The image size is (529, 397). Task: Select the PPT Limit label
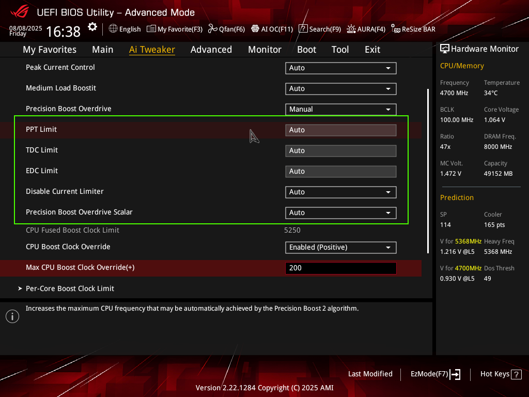coord(41,129)
